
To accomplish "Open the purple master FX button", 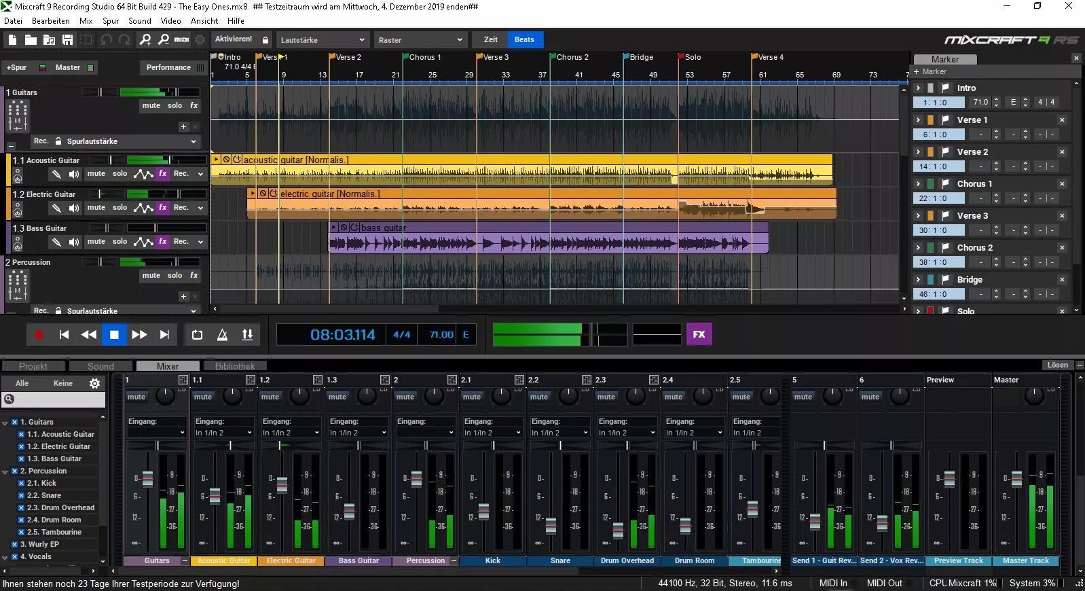I will [x=699, y=334].
